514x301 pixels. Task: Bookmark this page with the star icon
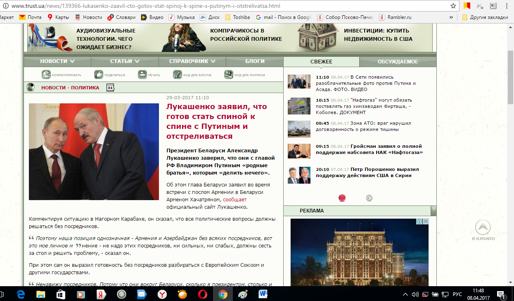coord(453,6)
